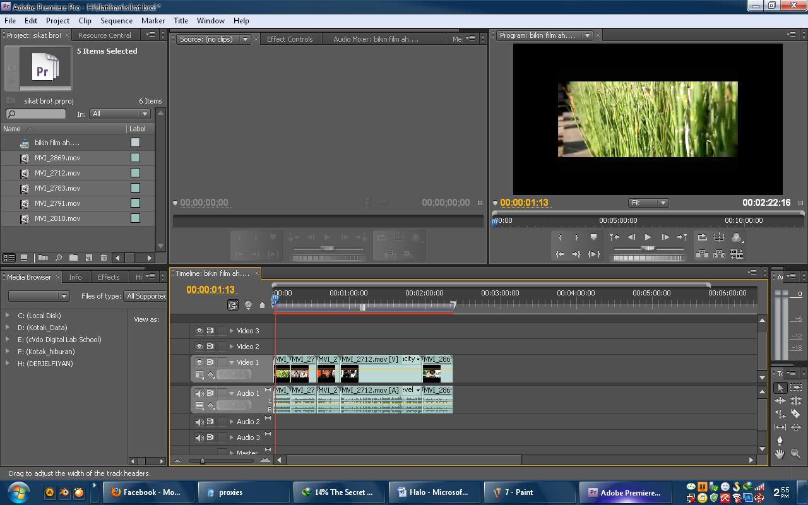Click Loop button in Program monitor
Viewport: 808px width, 505px height.
click(702, 237)
